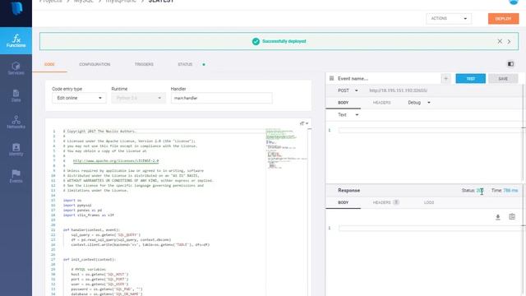Copy the response body to clipboard
The image size is (526, 296).
click(x=512, y=216)
